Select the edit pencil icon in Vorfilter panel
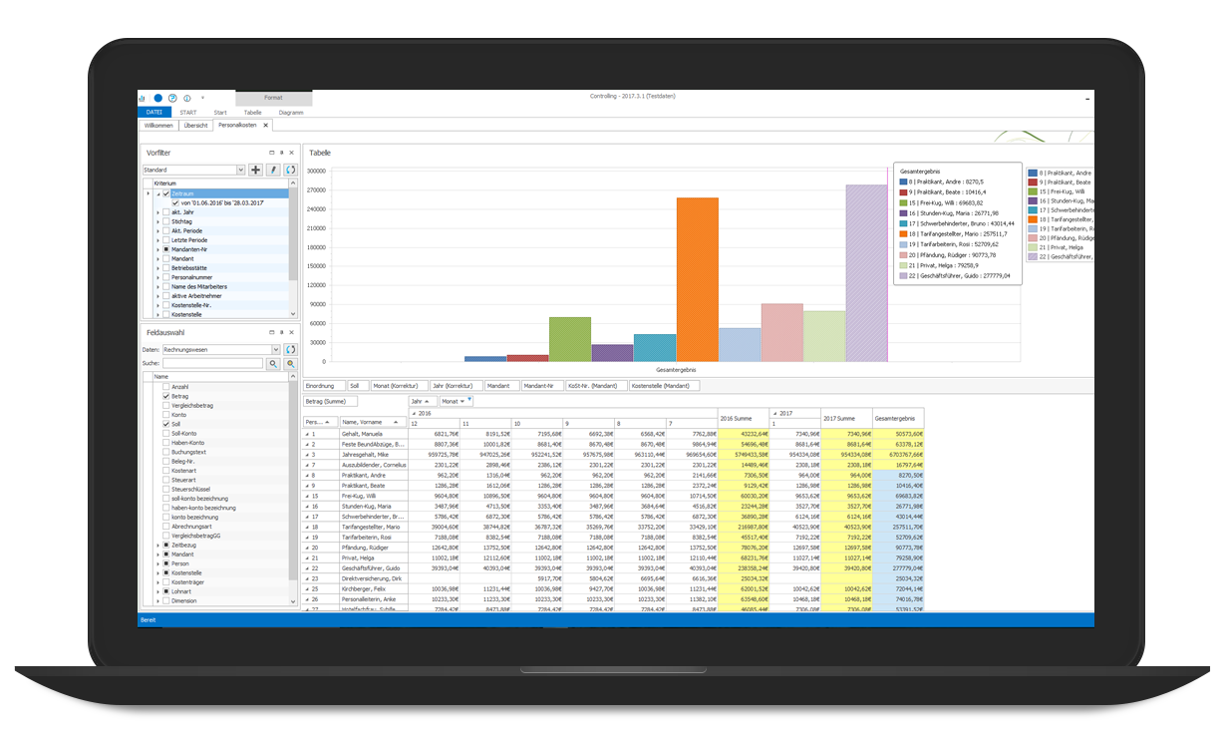The height and width of the screenshot is (738, 1224). tap(274, 170)
